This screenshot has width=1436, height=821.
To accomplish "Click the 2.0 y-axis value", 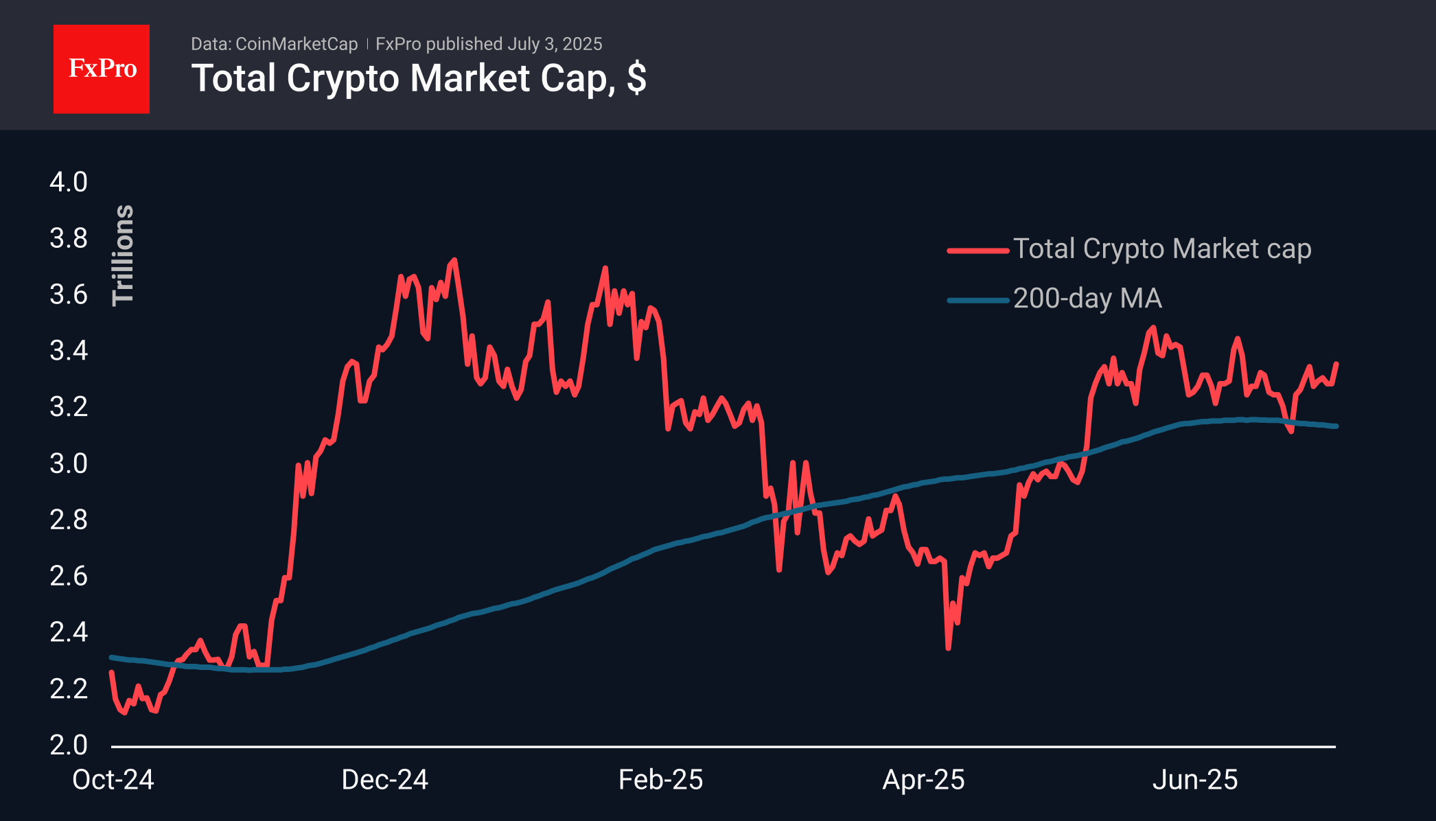I will click(69, 745).
